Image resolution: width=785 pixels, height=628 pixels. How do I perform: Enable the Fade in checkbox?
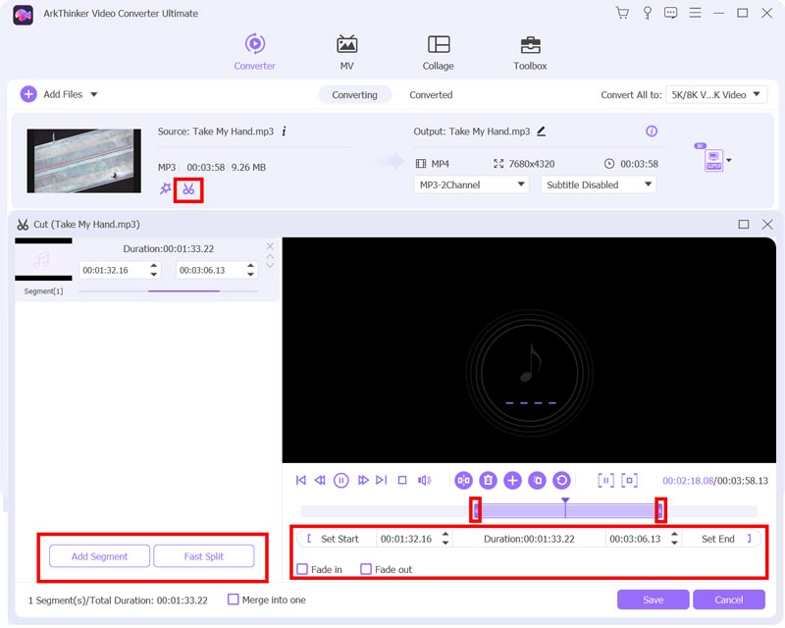click(302, 569)
